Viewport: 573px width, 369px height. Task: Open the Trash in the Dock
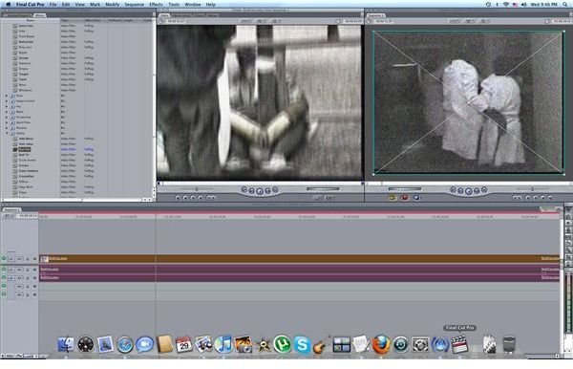(x=509, y=344)
